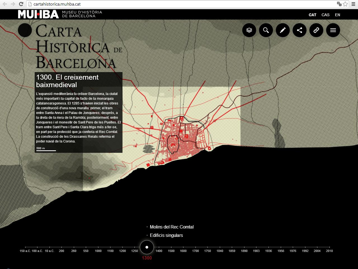The image size is (358, 269).
Task: Open the hamburger menu
Action: pyautogui.click(x=333, y=30)
